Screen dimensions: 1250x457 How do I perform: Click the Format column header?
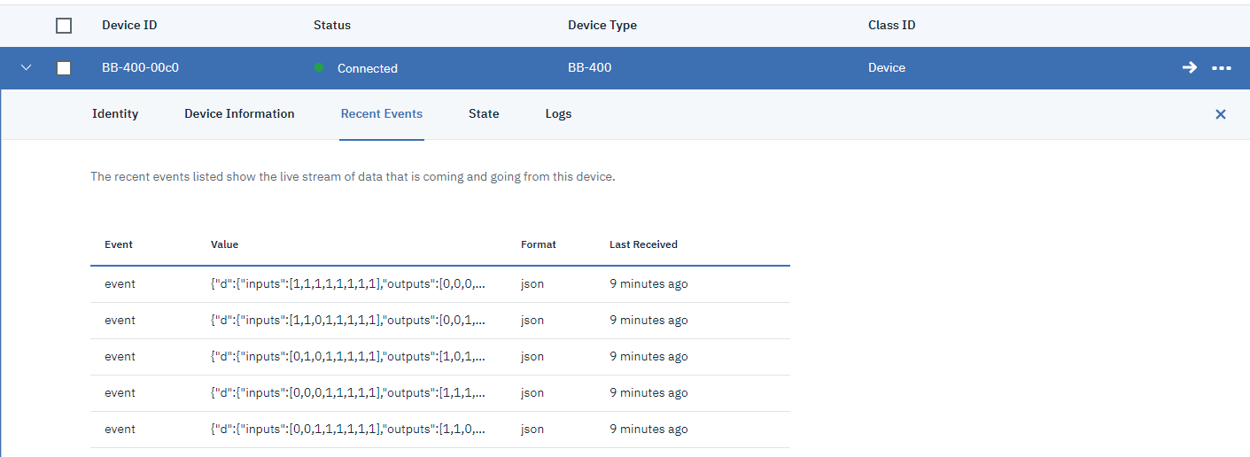tap(539, 244)
